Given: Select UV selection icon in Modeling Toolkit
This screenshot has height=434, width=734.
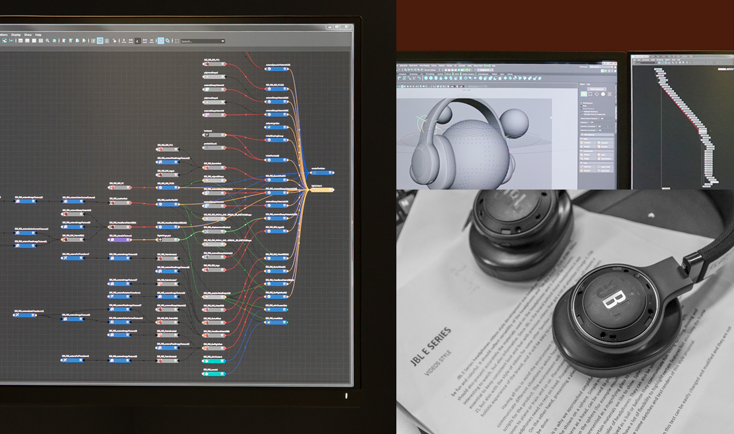Looking at the screenshot, I should pyautogui.click(x=609, y=94).
